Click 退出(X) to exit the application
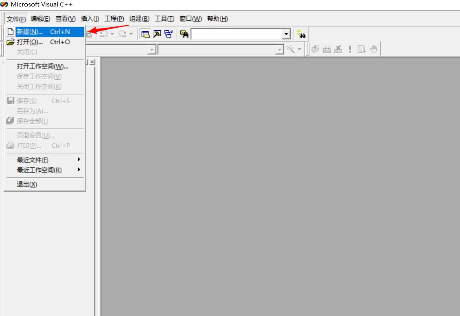 click(x=27, y=184)
